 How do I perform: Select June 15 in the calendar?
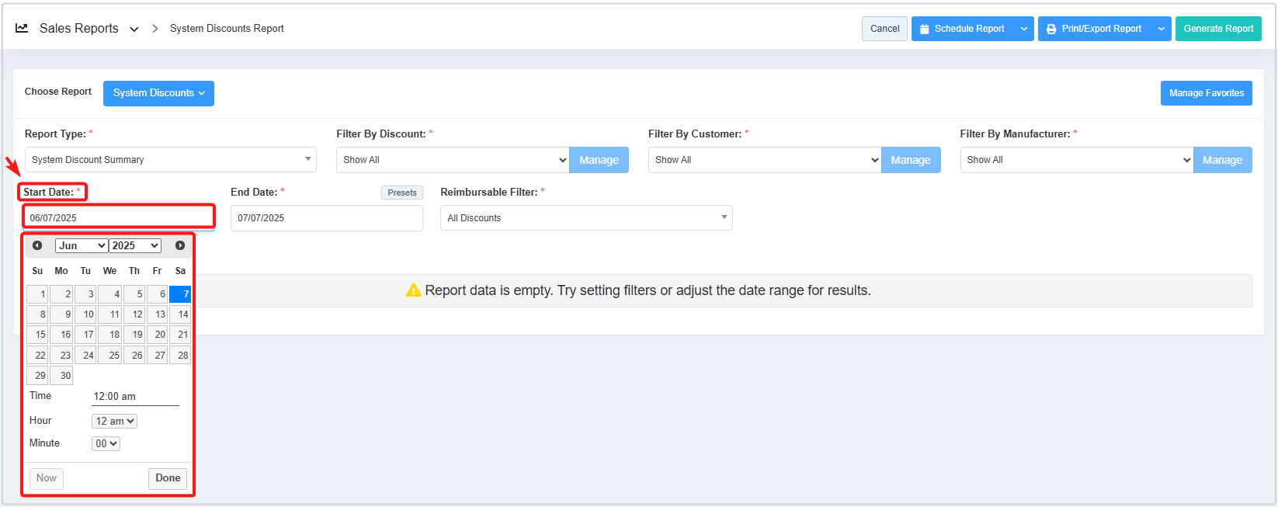tap(37, 335)
